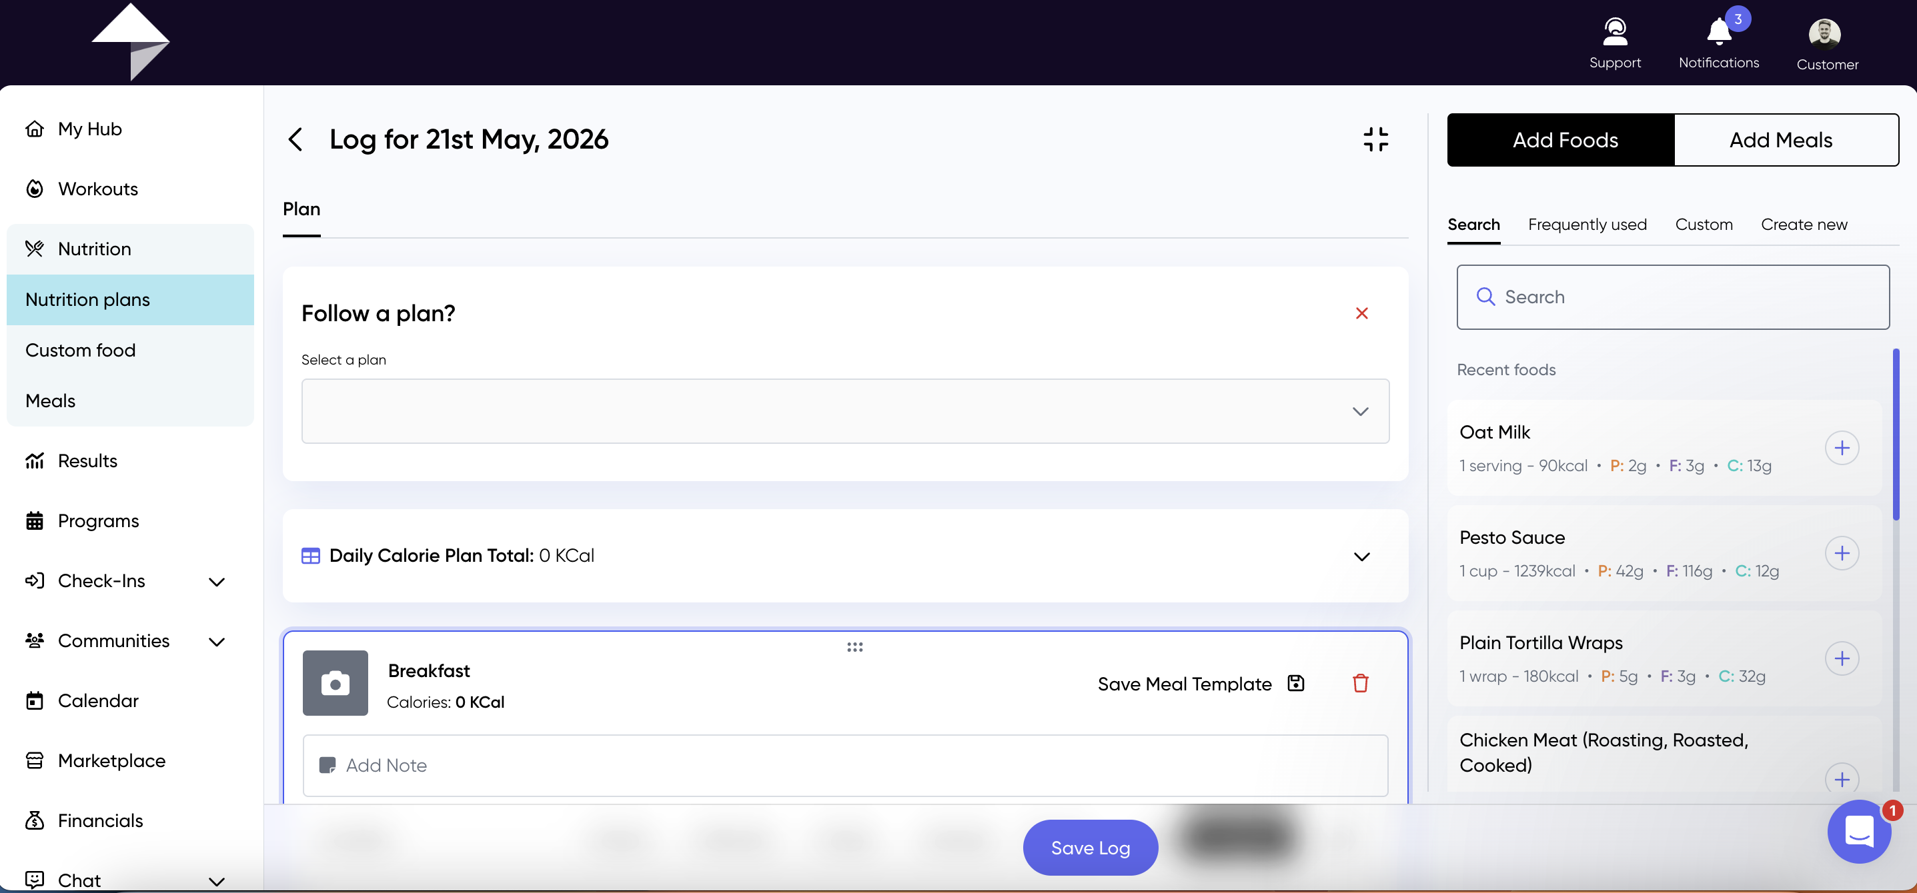
Task: Select the Custom tab
Action: point(1704,225)
